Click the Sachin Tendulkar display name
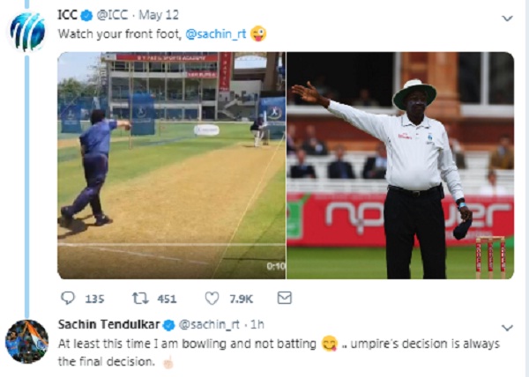Viewport: 529px width, 377px height. 109,324
